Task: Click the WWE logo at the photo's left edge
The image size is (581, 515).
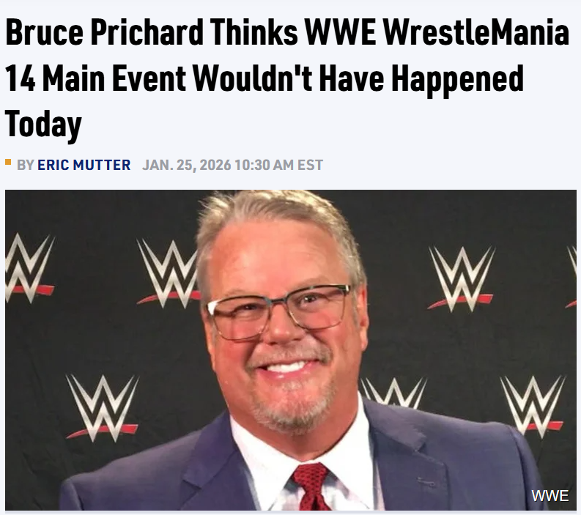Action: click(x=28, y=269)
